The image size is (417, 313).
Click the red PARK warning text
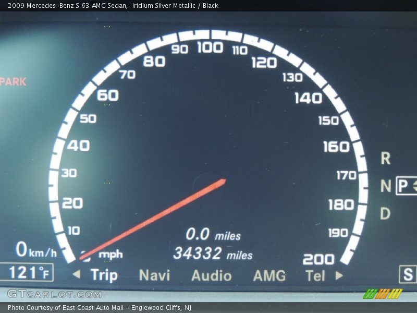point(14,82)
